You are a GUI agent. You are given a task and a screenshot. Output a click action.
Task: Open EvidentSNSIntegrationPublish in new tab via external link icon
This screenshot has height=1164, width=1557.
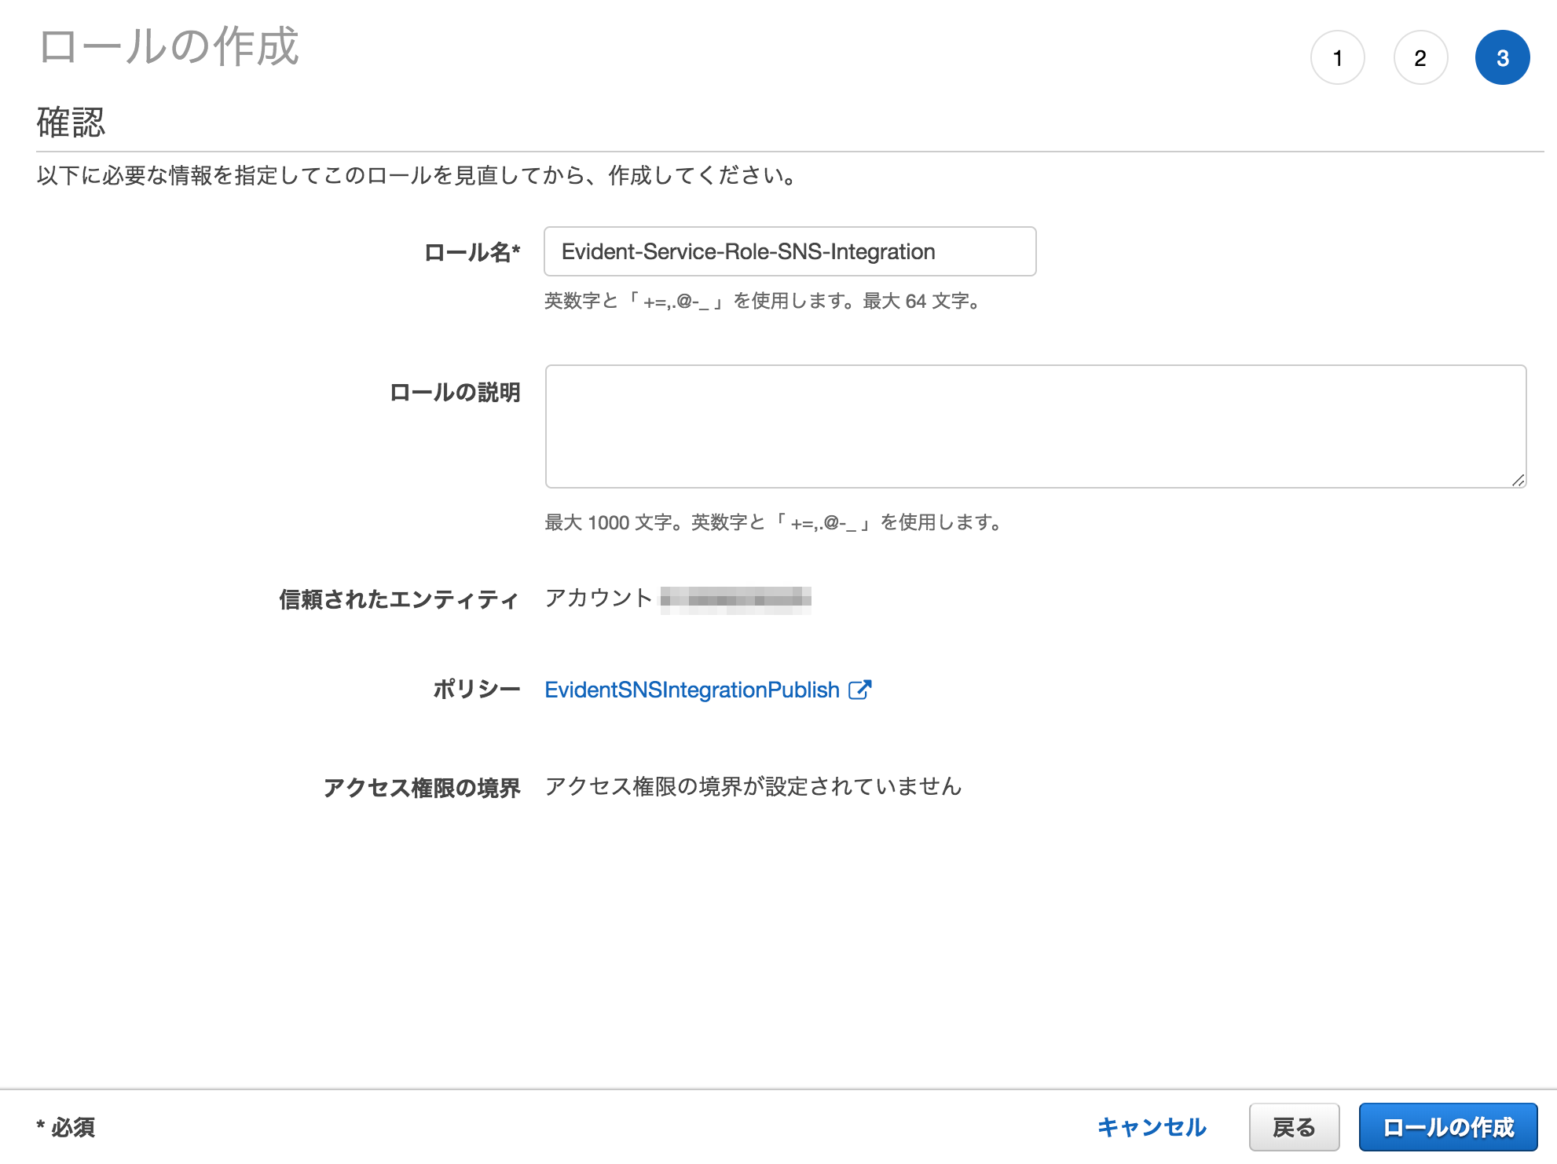pos(859,689)
